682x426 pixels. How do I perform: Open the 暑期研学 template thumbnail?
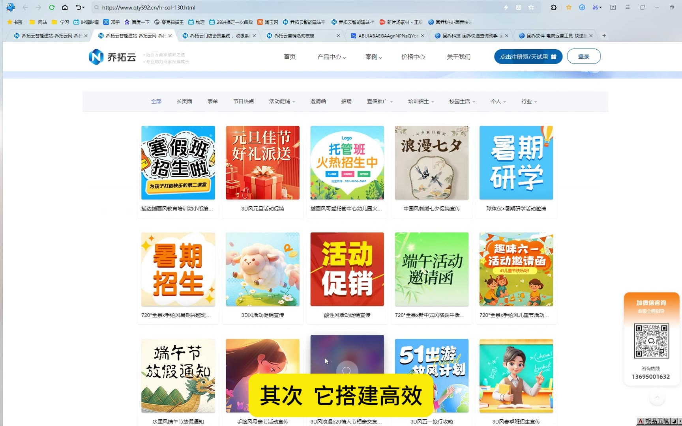click(516, 163)
